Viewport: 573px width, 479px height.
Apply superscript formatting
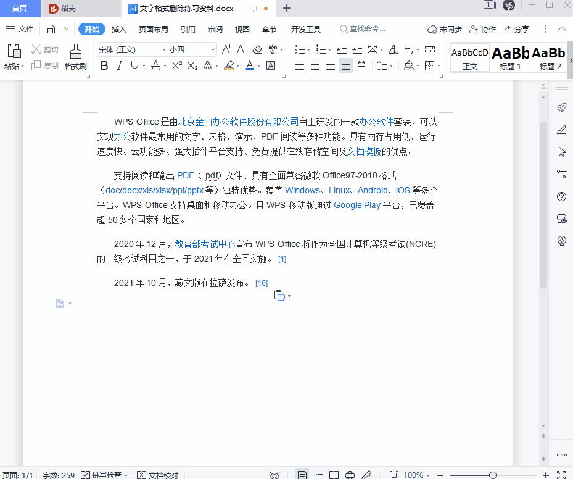[x=176, y=65]
